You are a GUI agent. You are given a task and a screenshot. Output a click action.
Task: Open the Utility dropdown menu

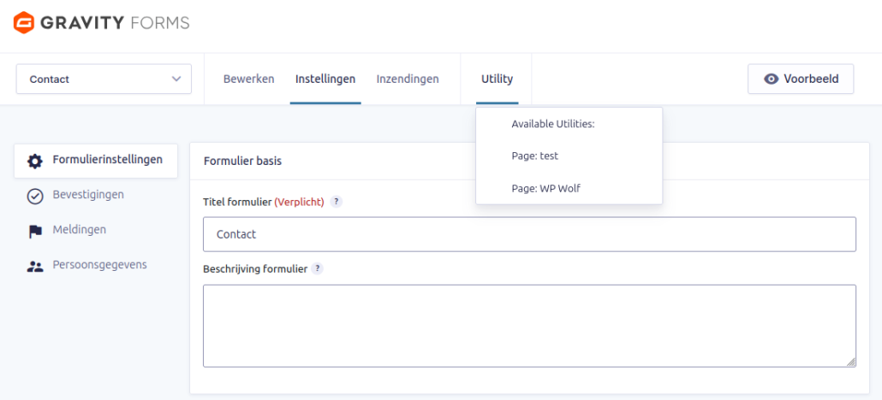pyautogui.click(x=497, y=79)
